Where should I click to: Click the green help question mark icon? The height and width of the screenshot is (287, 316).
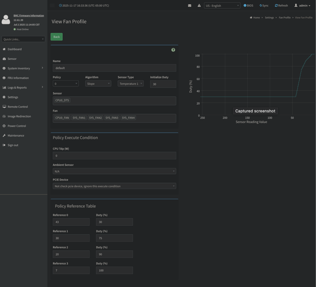(x=173, y=50)
